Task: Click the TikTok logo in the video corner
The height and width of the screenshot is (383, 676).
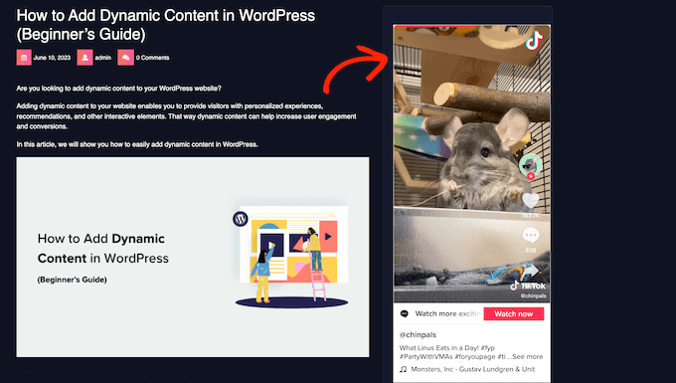Action: click(534, 41)
